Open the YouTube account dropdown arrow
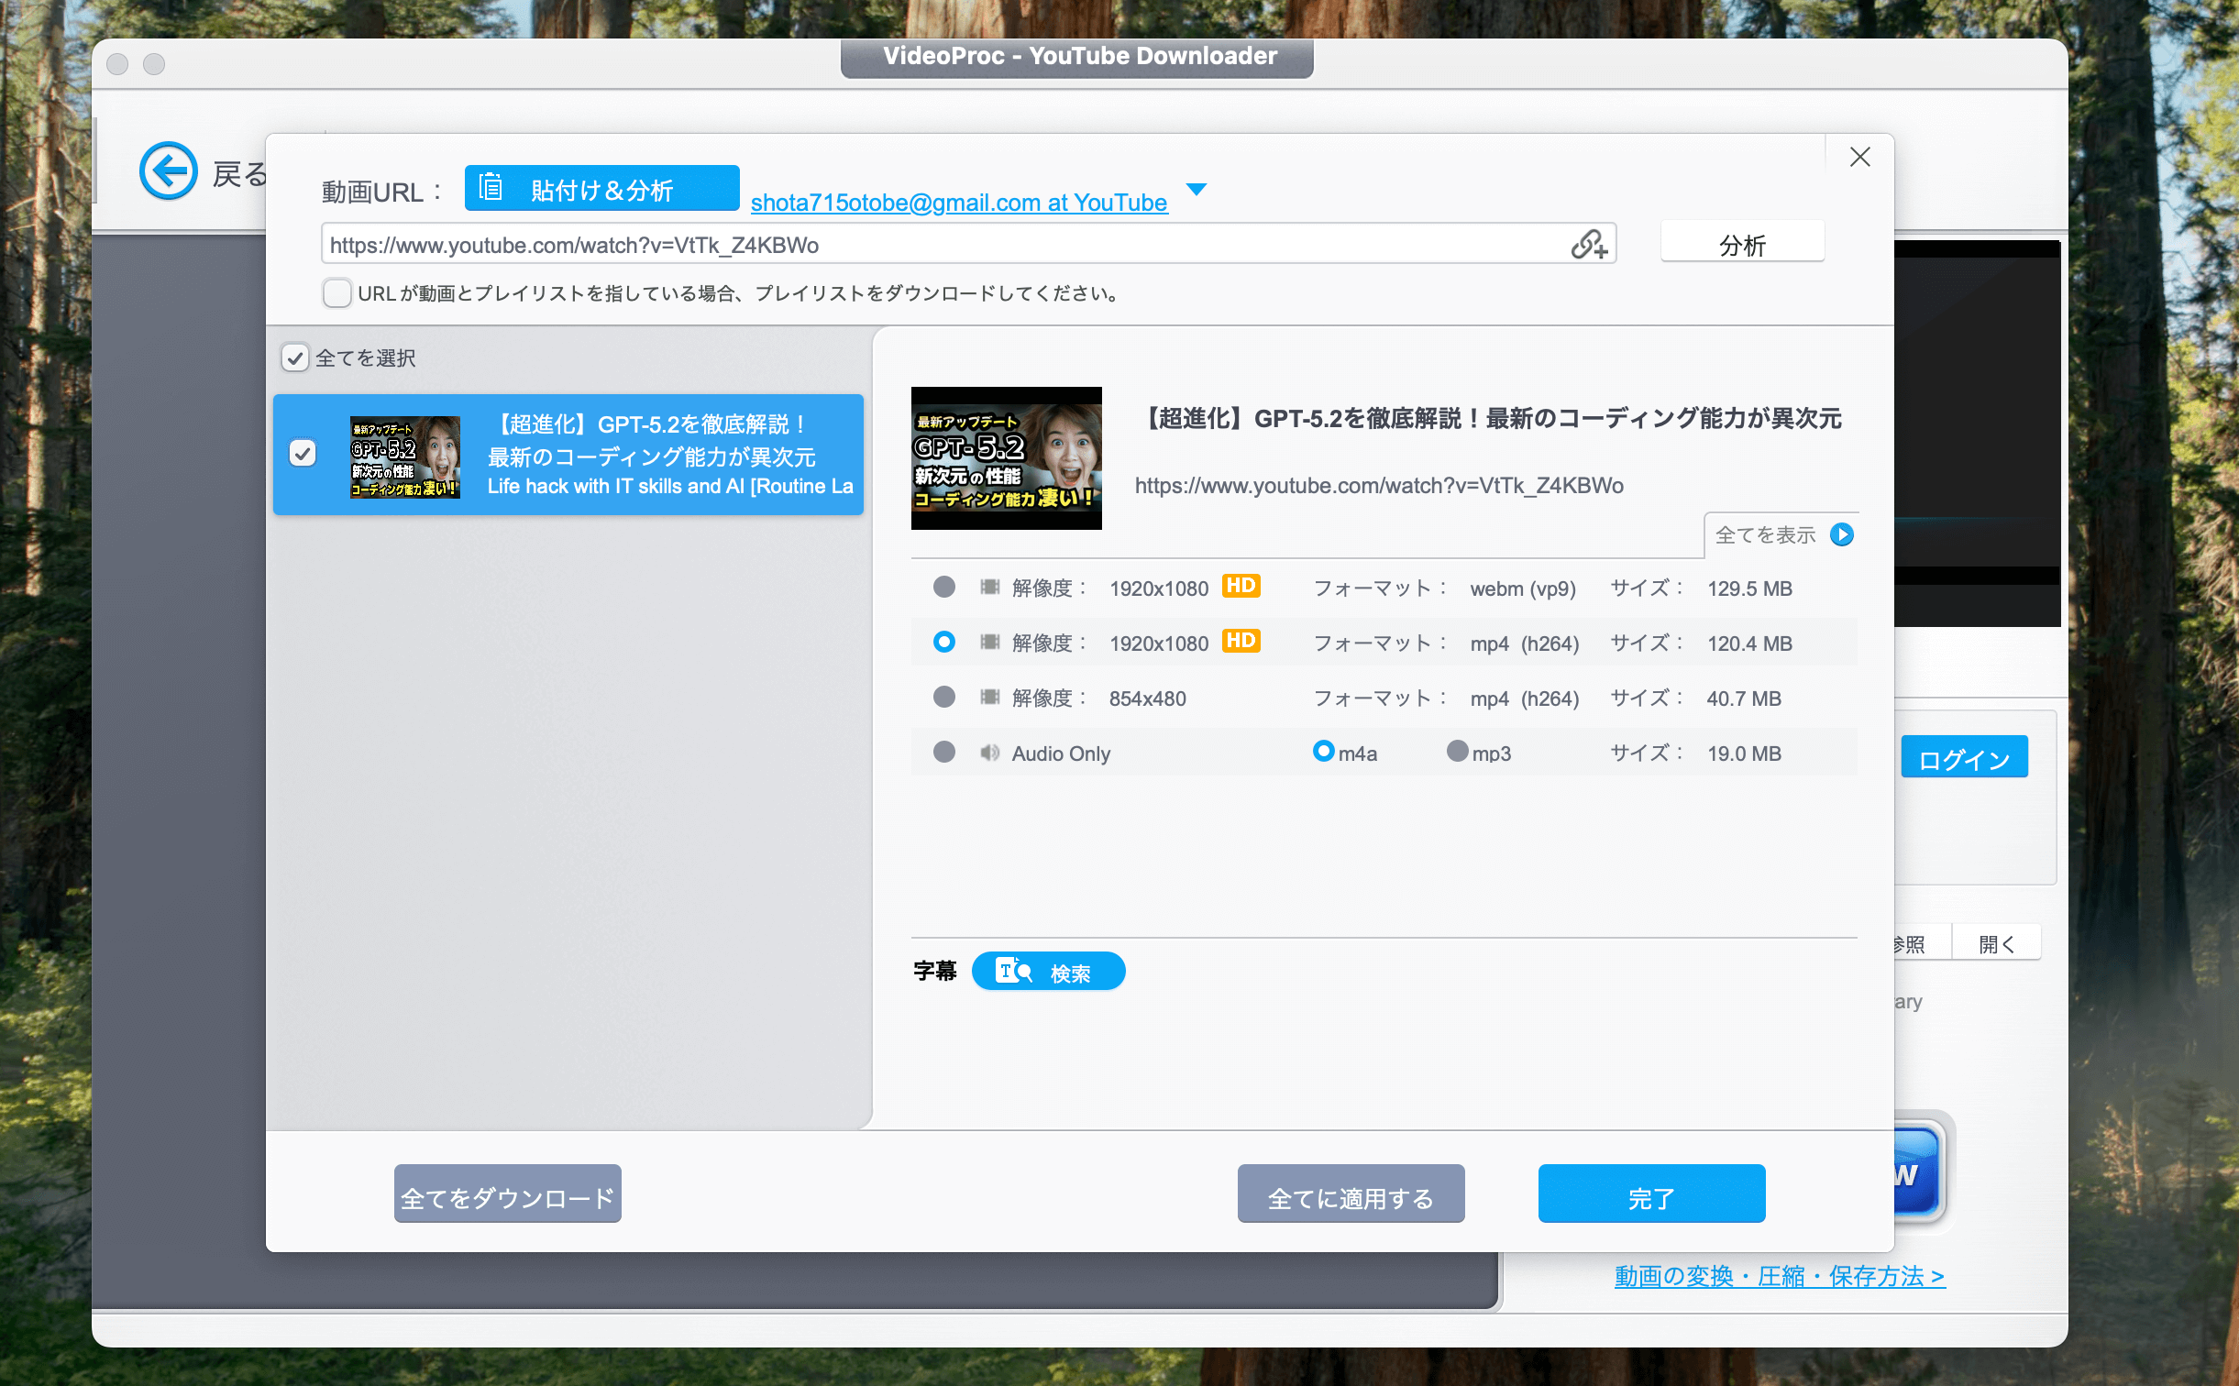This screenshot has width=2239, height=1386. pyautogui.click(x=1197, y=190)
